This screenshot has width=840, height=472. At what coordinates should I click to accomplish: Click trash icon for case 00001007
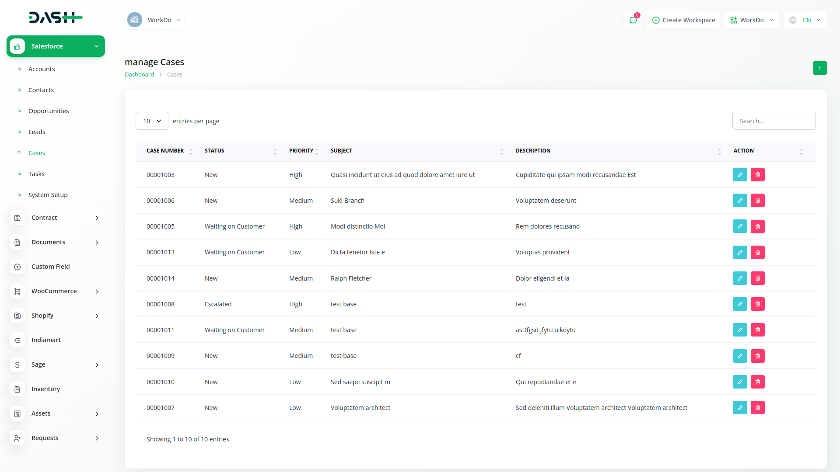[x=758, y=408]
